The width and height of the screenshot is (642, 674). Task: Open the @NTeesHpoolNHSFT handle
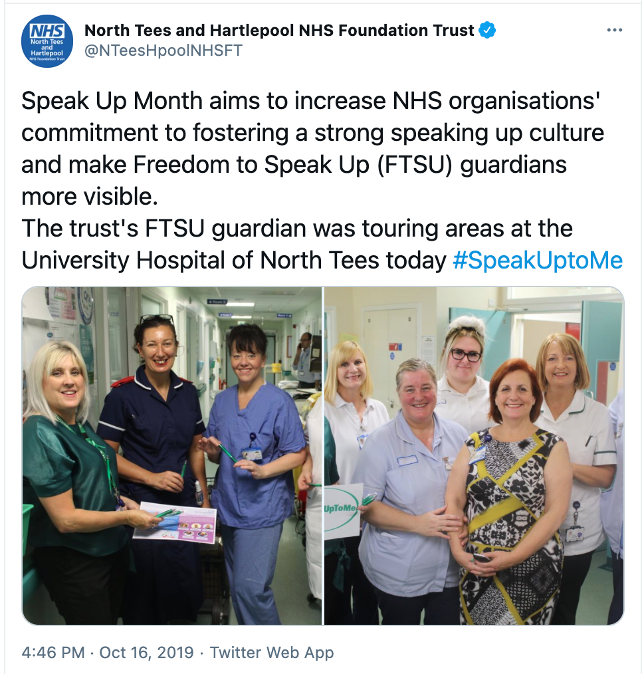(163, 51)
